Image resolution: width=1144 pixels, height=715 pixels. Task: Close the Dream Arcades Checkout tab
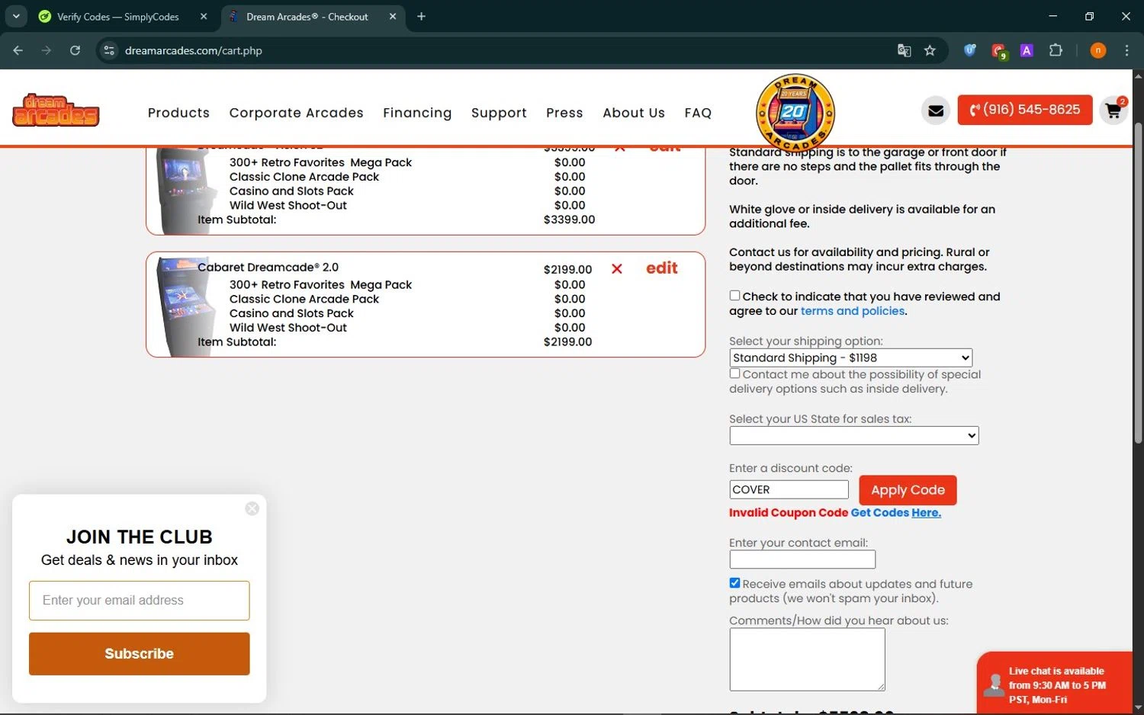click(x=393, y=16)
